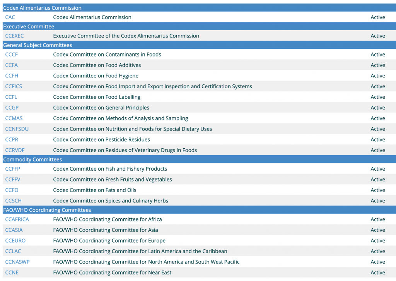Screen dimensions: 396x281
Task: Click 'Codex Committee on Pesticide Residues' name
Action: 102,139
